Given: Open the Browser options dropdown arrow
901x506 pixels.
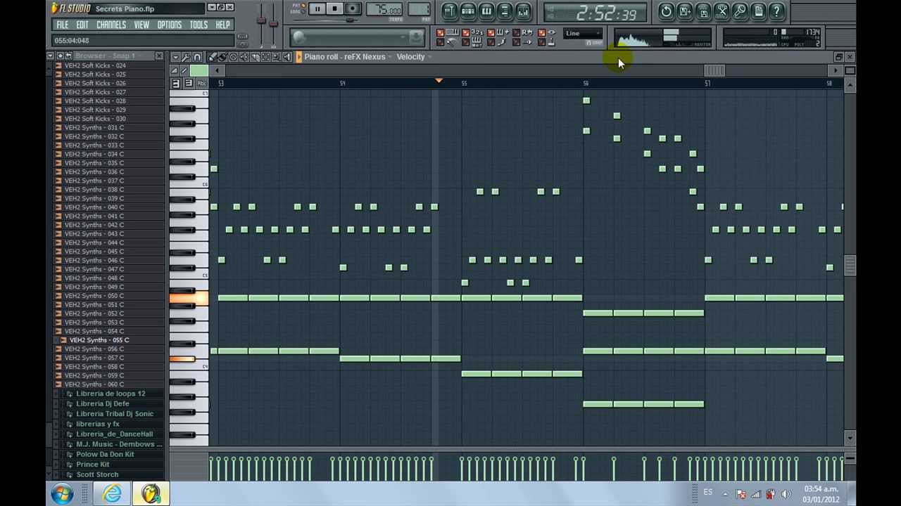Looking at the screenshot, I should (51, 56).
